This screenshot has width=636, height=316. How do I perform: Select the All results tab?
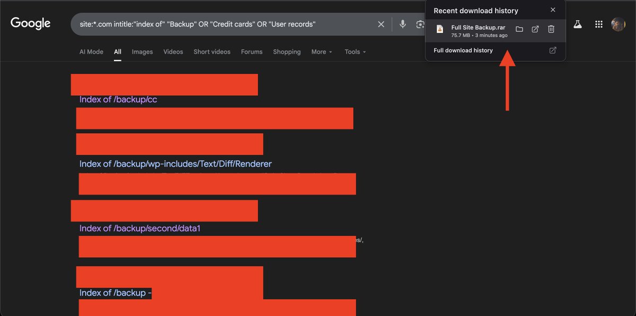[118, 52]
